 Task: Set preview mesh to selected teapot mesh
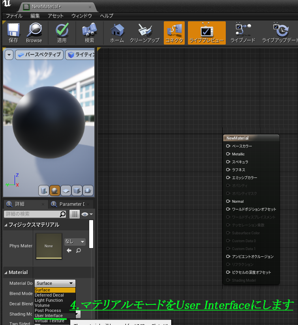[x=88, y=191]
